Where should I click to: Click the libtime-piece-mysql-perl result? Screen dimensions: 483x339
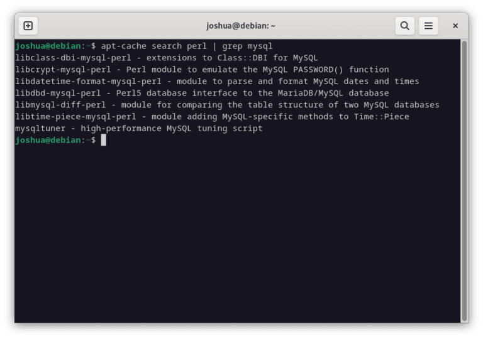[x=212, y=117]
